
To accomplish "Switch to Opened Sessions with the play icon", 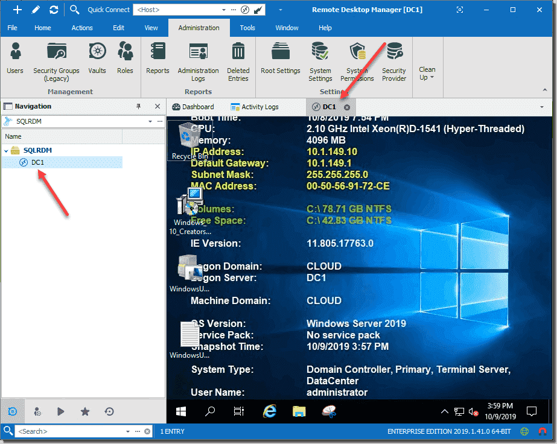I will click(x=60, y=411).
